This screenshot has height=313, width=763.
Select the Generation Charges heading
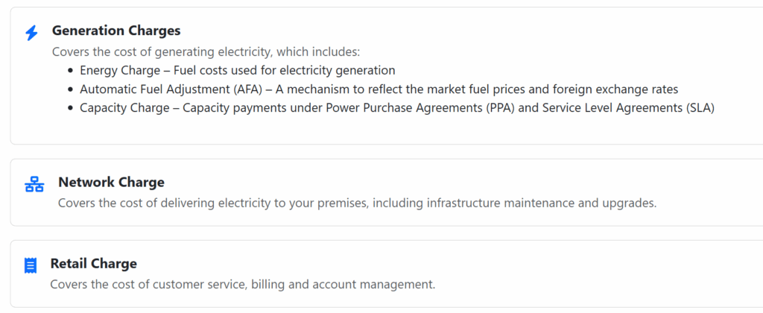116,31
